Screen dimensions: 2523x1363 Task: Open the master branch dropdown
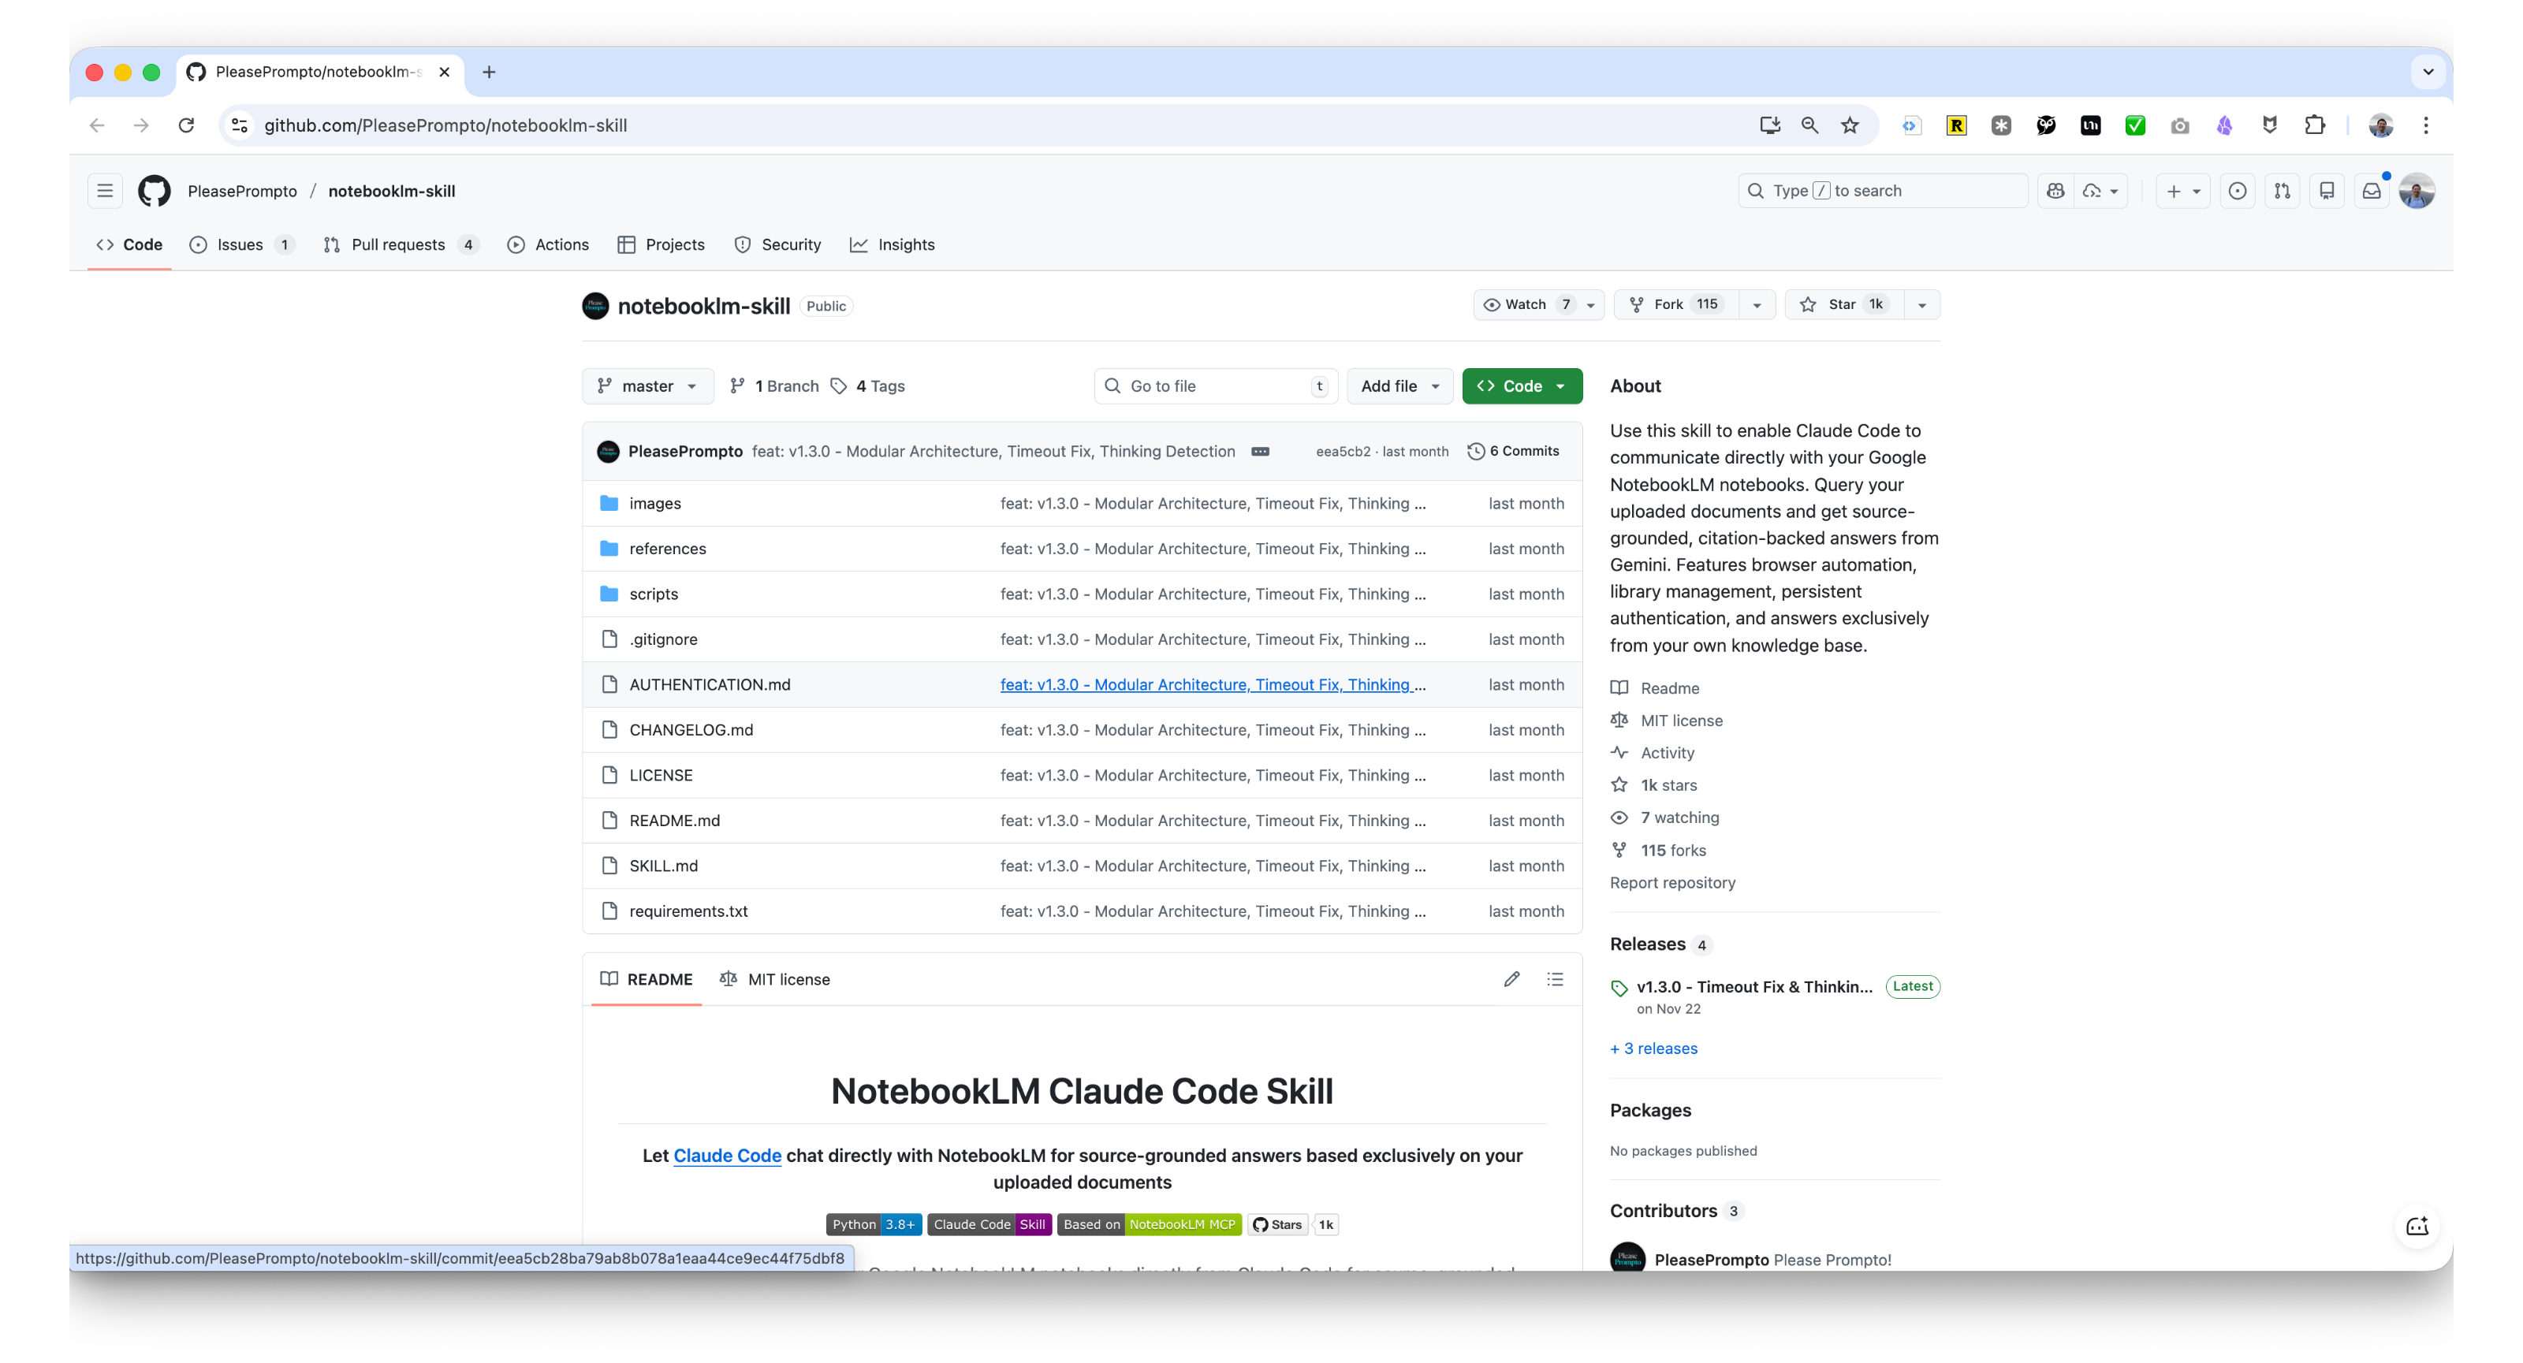pyautogui.click(x=647, y=385)
